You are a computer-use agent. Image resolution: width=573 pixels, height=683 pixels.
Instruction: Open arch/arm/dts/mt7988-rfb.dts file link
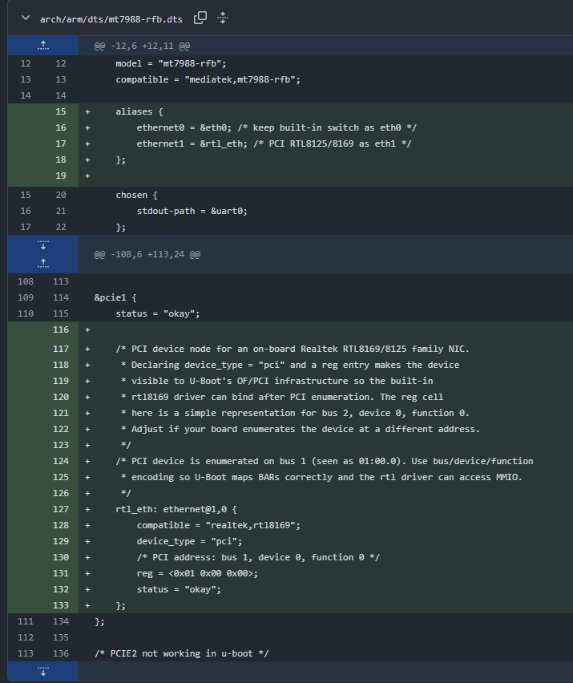pos(111,18)
